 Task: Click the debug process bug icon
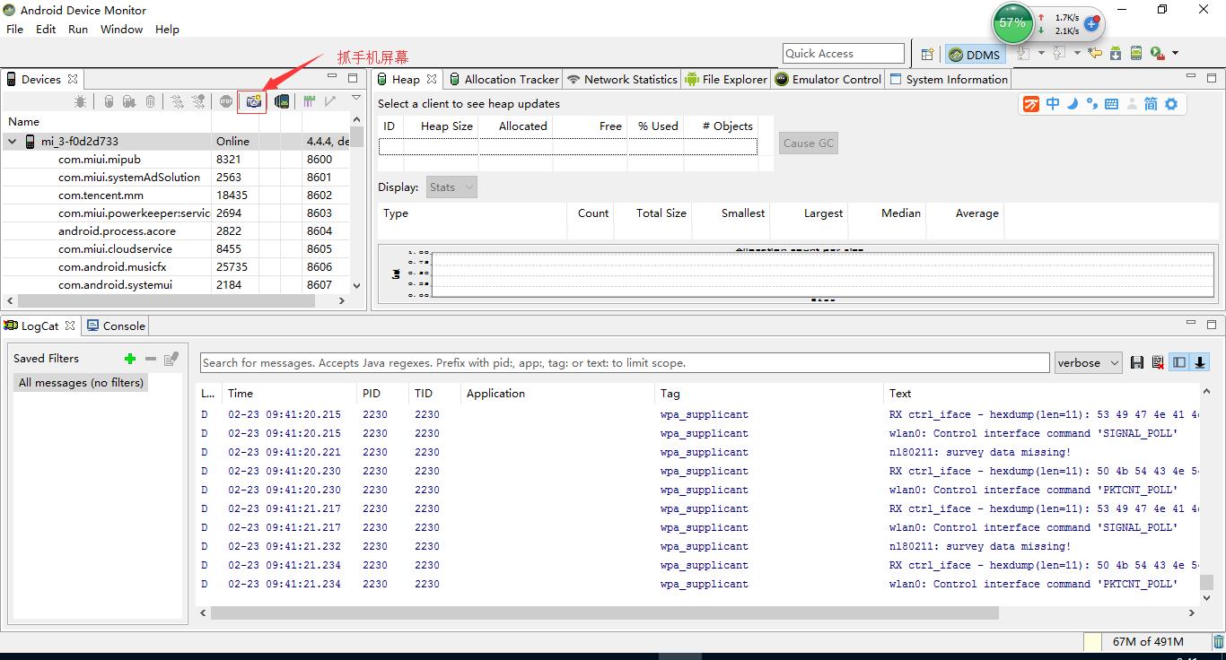click(x=80, y=101)
